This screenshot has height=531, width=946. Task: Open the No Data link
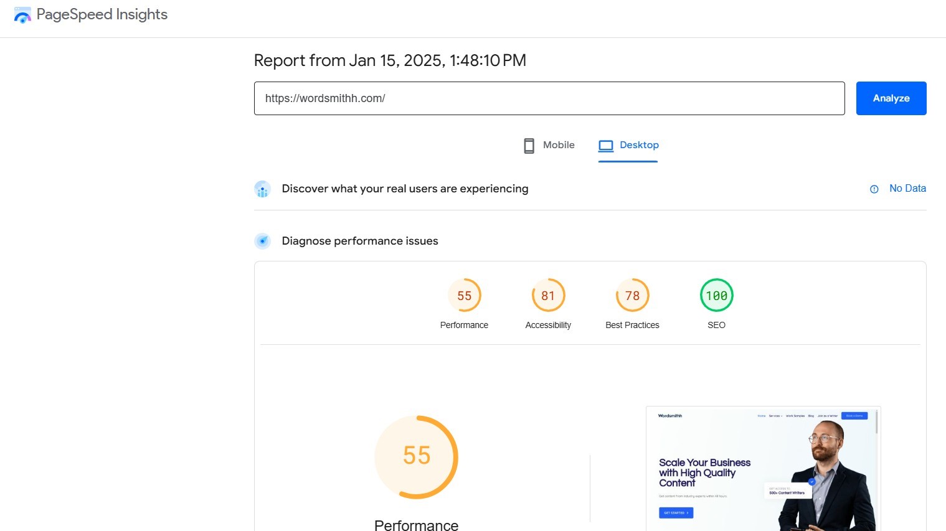(907, 188)
